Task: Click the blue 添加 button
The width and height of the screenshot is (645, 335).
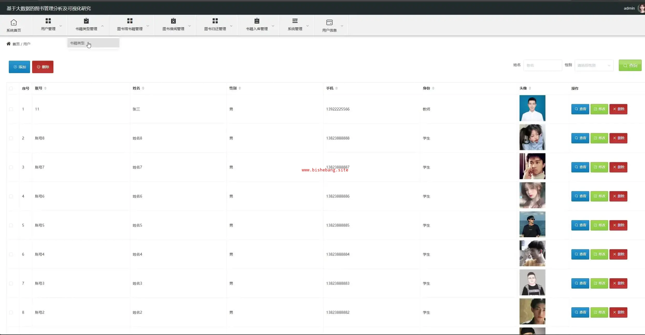Action: 19,67
